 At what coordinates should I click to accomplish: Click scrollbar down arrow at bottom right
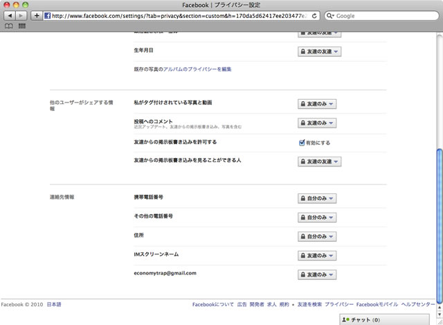click(x=440, y=314)
